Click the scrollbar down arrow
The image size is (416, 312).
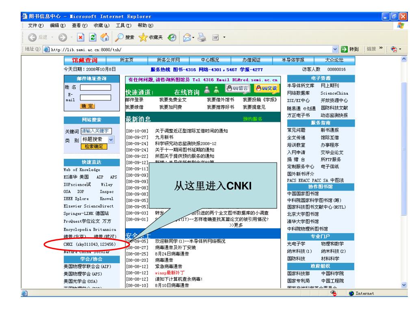404,285
